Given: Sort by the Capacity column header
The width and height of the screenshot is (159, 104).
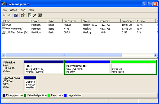Looking at the screenshot, I should click(110, 21).
